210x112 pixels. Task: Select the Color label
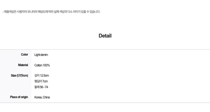click(x=24, y=55)
